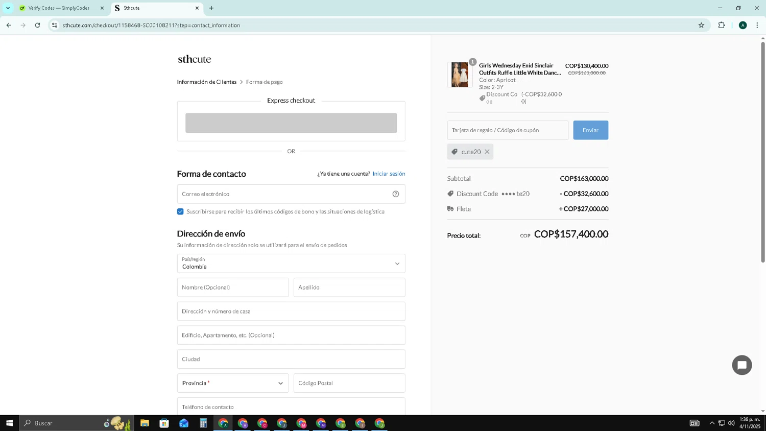766x431 pixels.
Task: Open Chrome with brown I profile badge
Action: (x=360, y=423)
